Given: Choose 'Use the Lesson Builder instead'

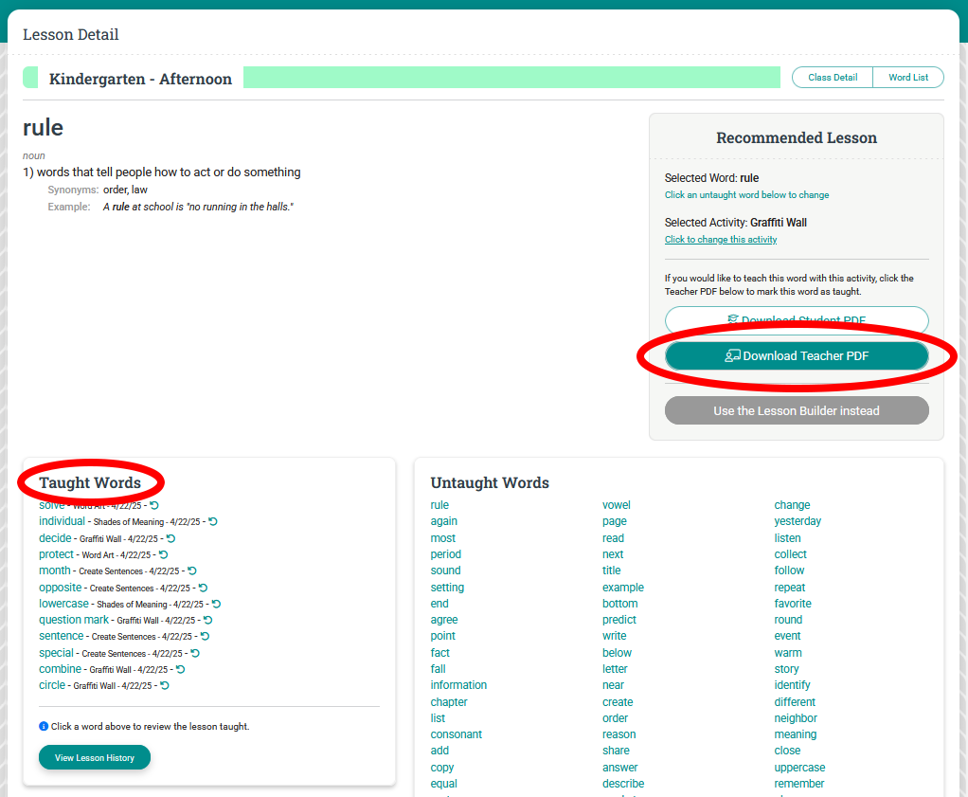Looking at the screenshot, I should pyautogui.click(x=797, y=410).
